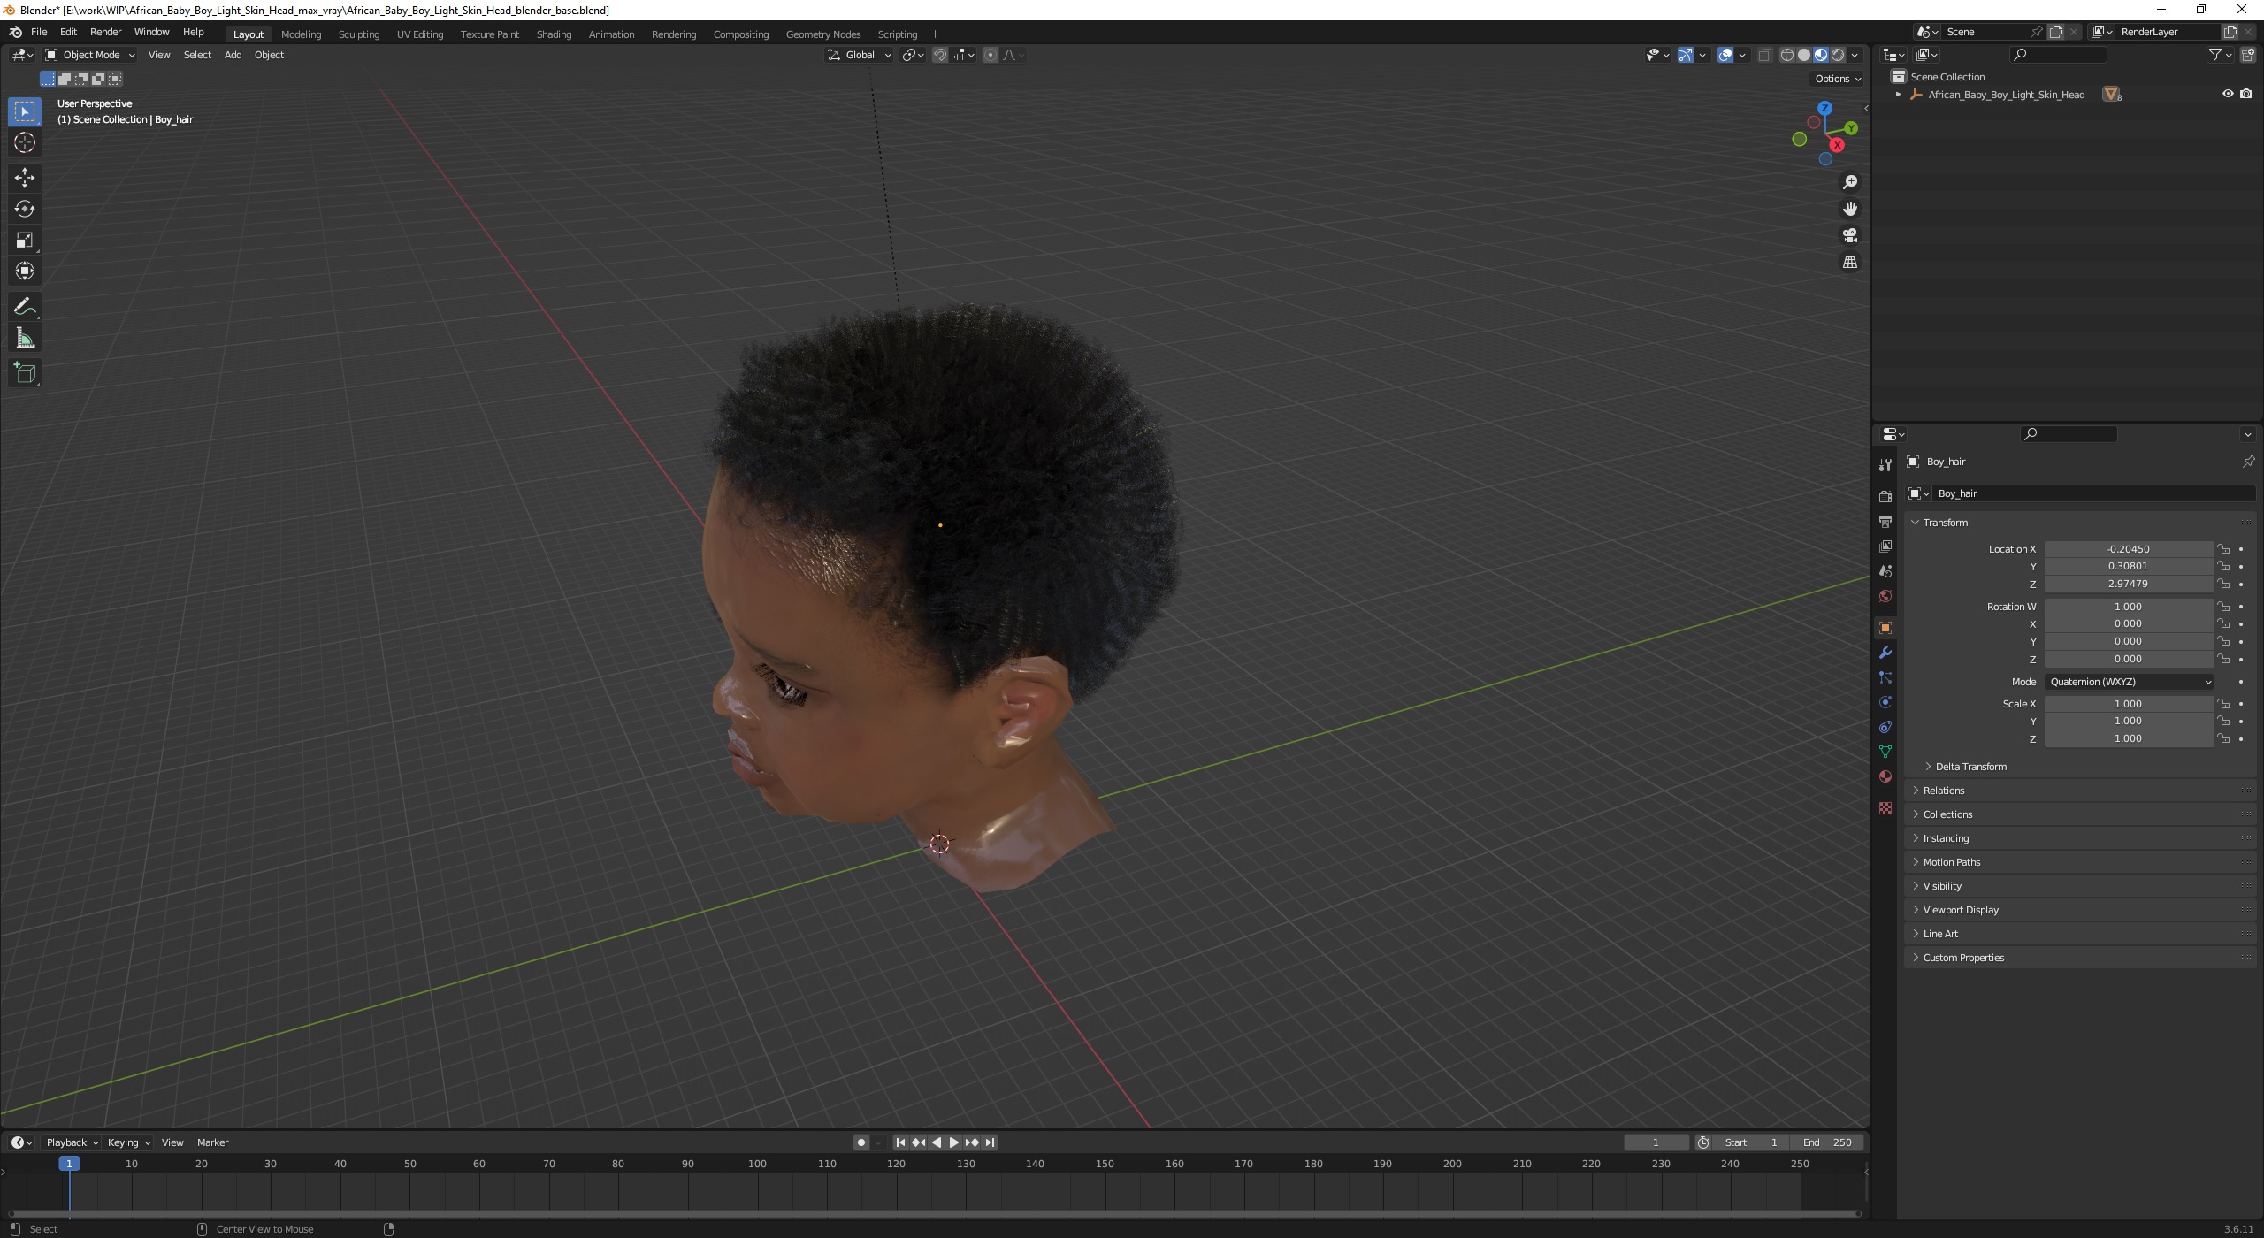This screenshot has width=2264, height=1238.
Task: Toggle the snap magnet in the header
Action: click(x=940, y=55)
